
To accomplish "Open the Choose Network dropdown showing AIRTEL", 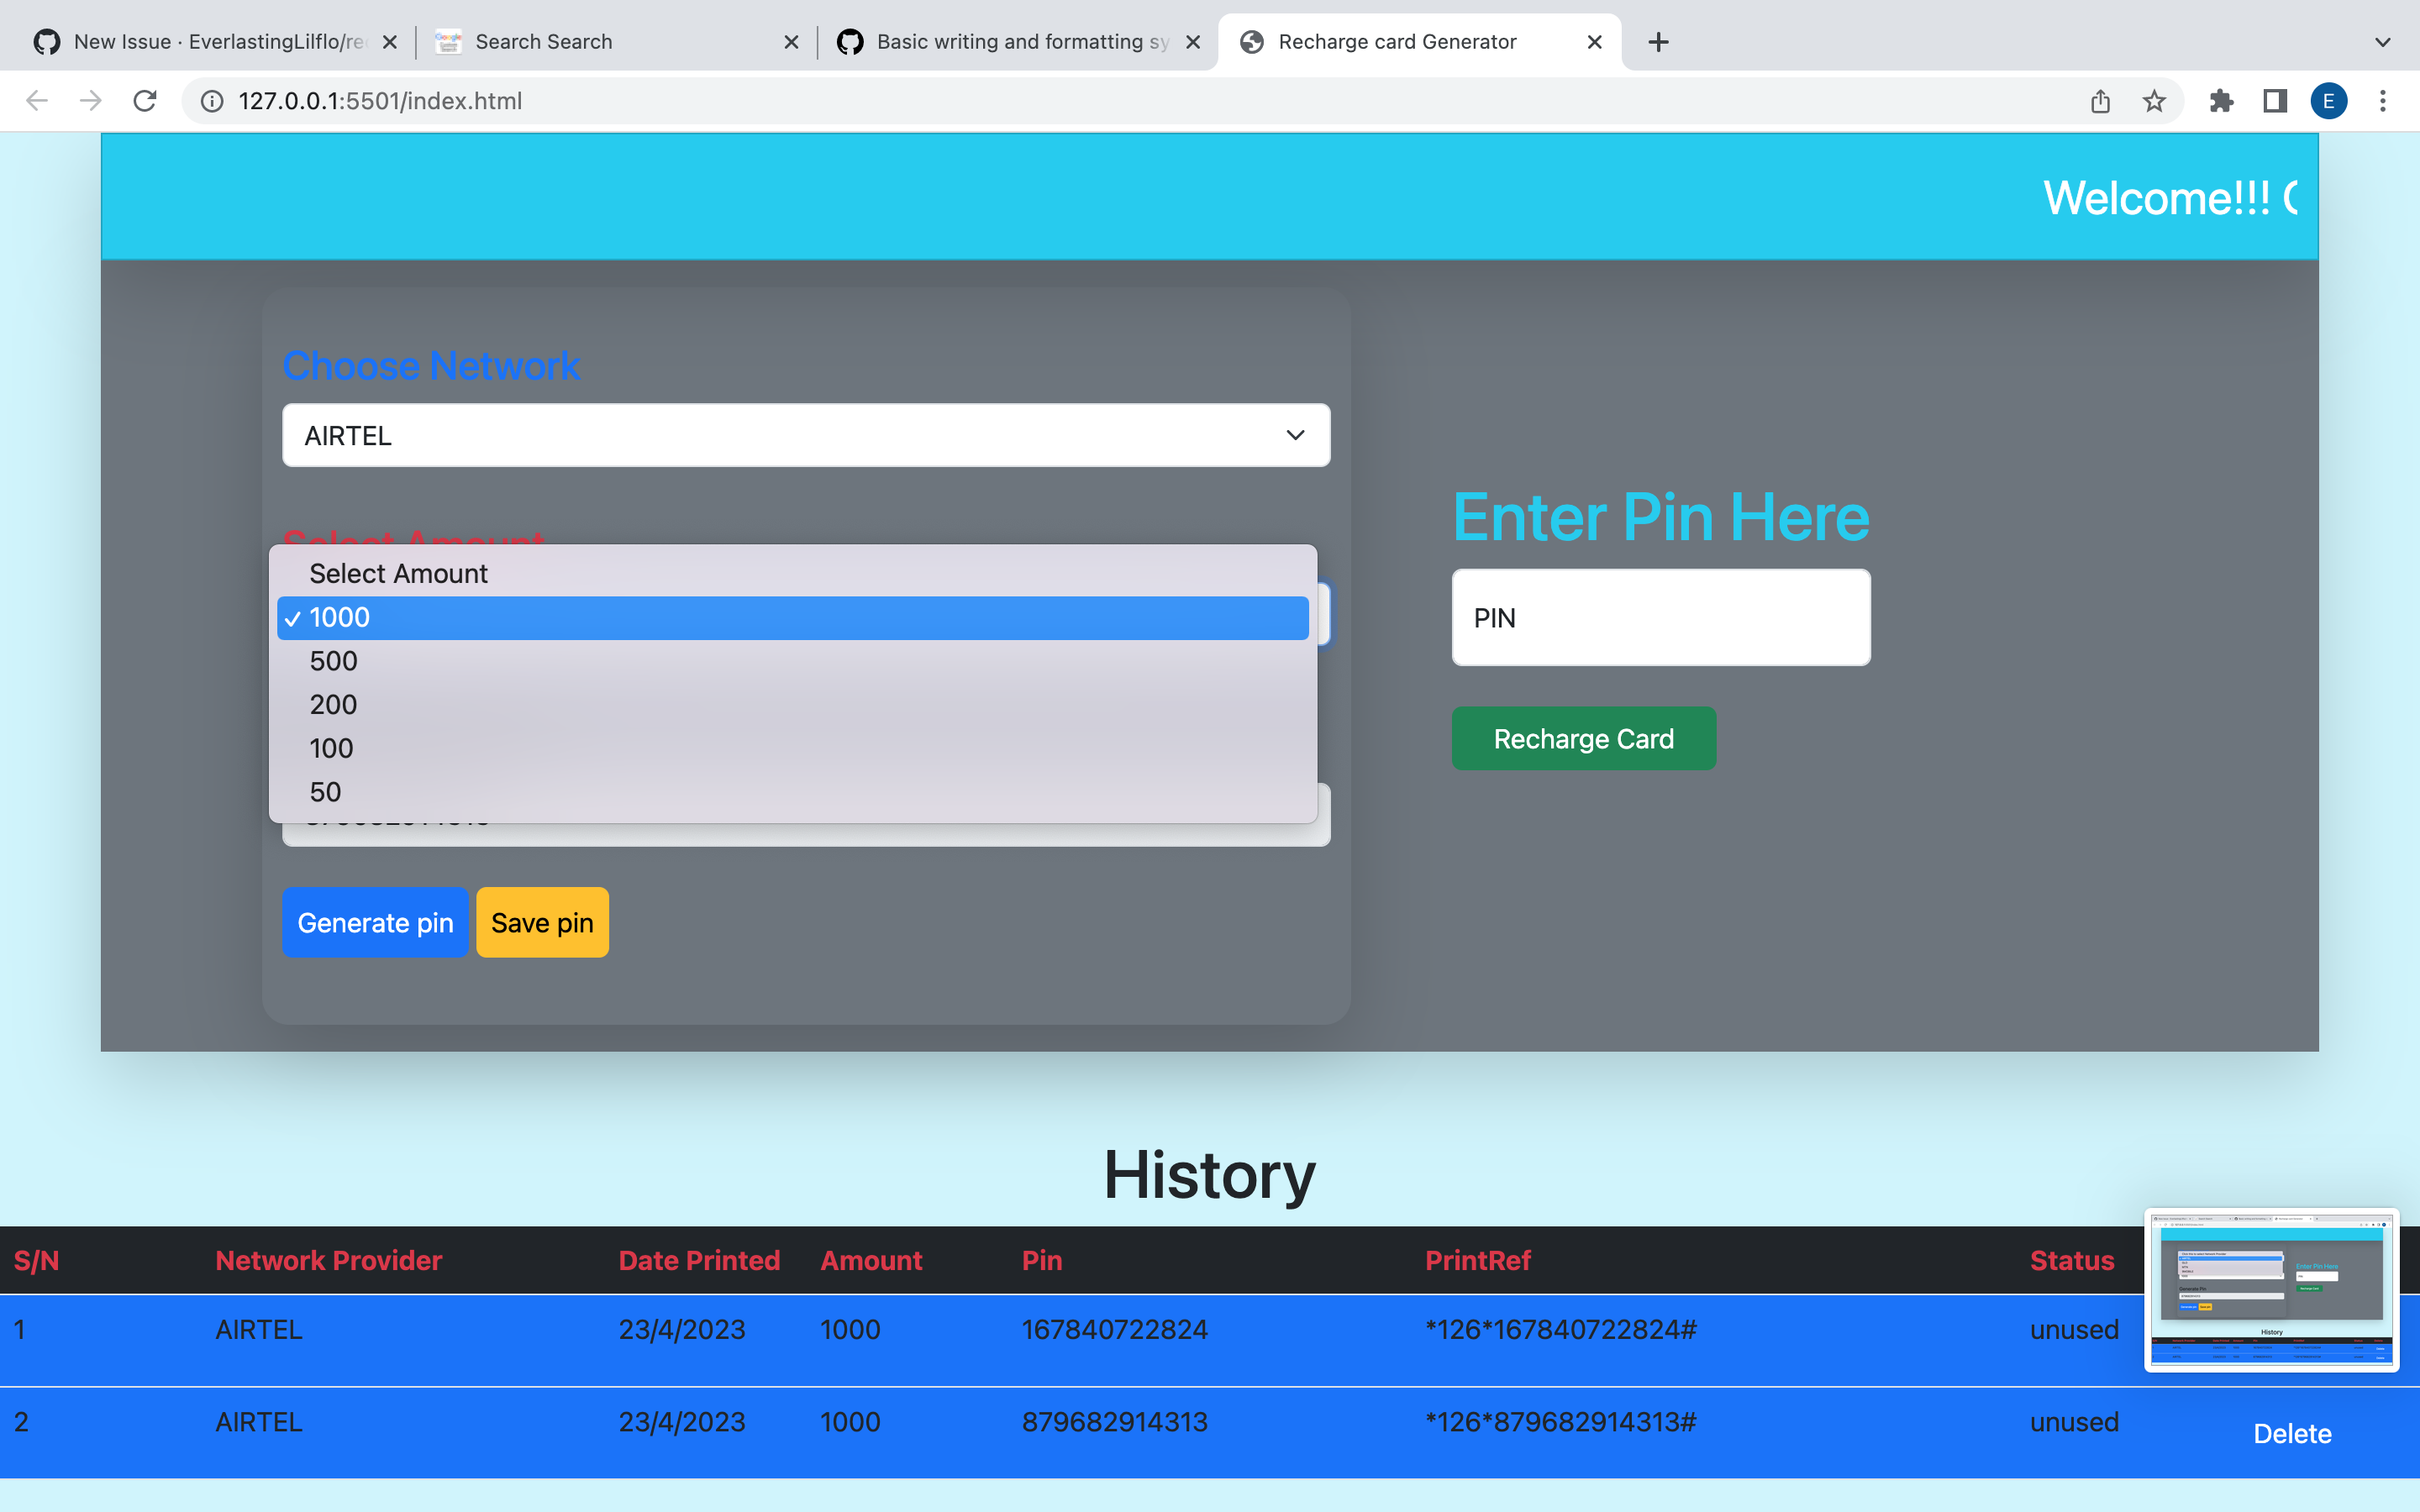I will pos(805,435).
